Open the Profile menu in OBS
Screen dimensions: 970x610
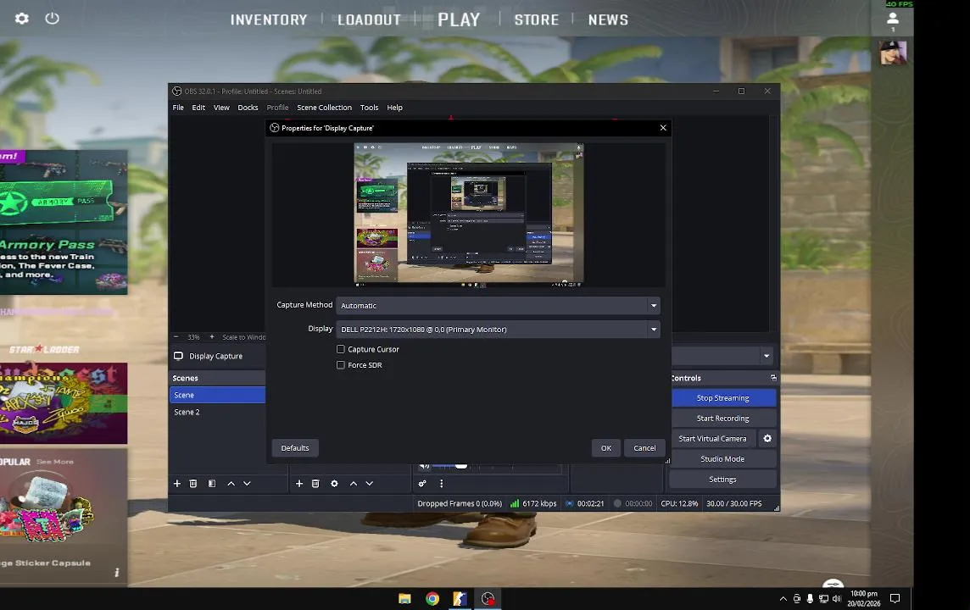278,108
